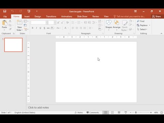Save the presentation using the floppy icon
Screen dimensions: 164x123
(5, 11)
